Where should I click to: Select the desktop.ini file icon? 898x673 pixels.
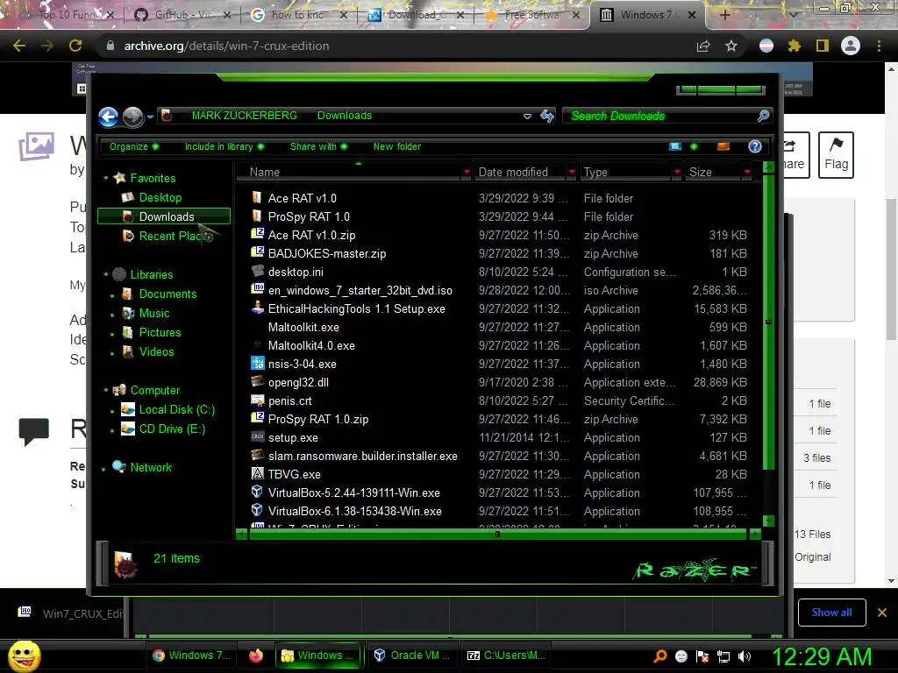tap(257, 272)
